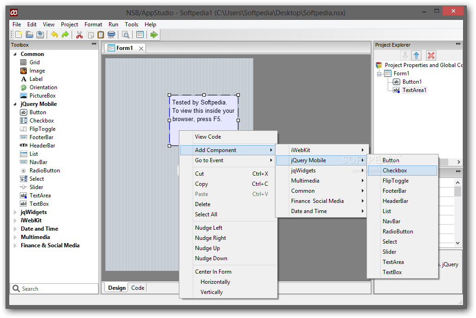The width and height of the screenshot is (476, 318).
Task: Choose View Code from context menu
Action: point(228,137)
